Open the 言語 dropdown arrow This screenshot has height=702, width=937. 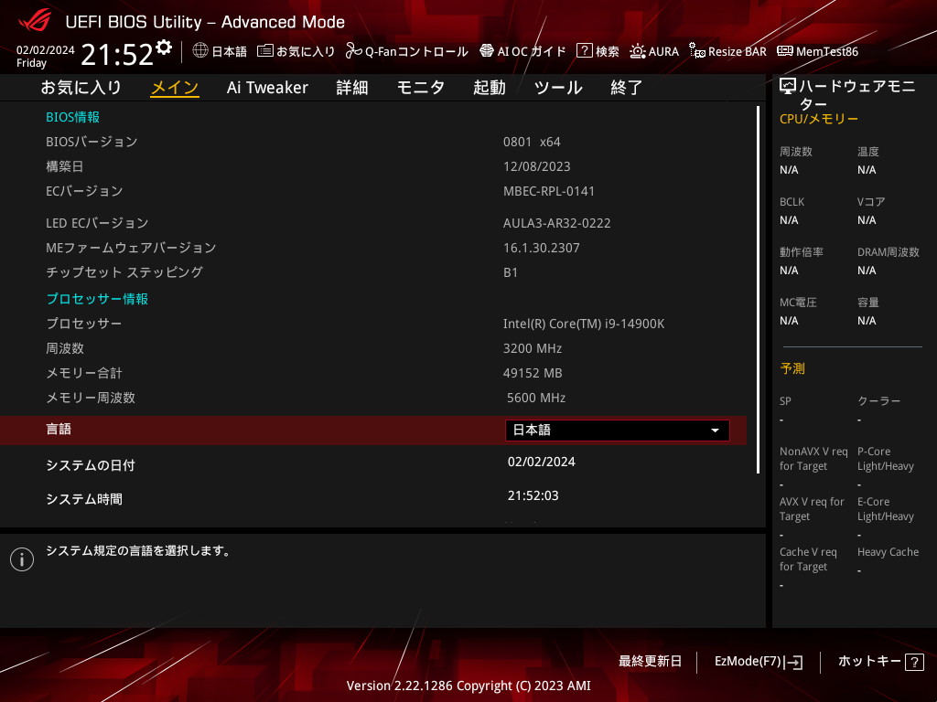[x=715, y=431]
